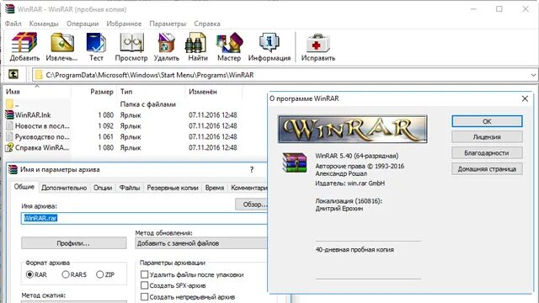Click the Справка WinRA... help file icon
This screenshot has width=539, height=303.
(x=9, y=147)
